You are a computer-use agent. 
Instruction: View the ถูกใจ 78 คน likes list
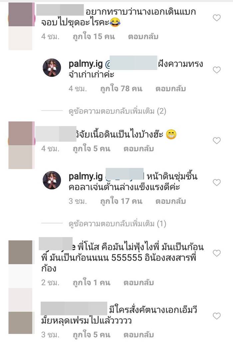121,89
